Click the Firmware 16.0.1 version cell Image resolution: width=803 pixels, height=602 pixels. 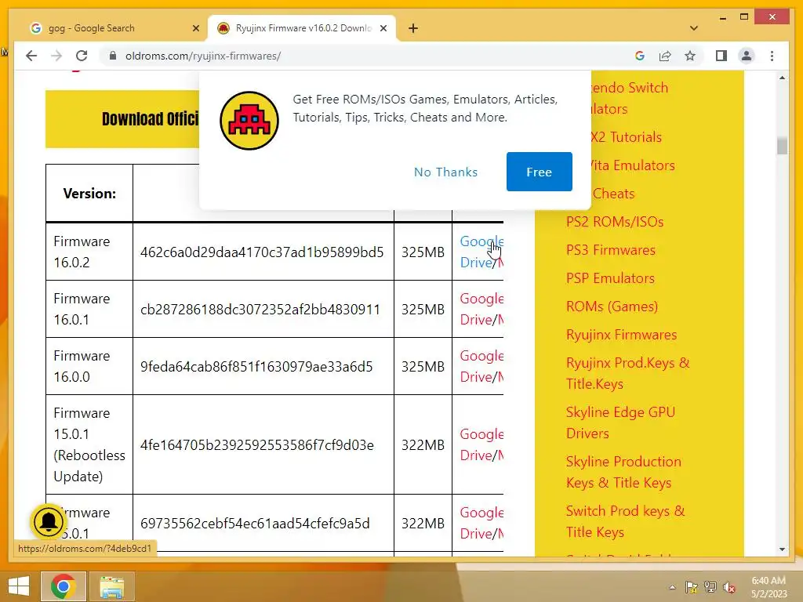tap(89, 309)
